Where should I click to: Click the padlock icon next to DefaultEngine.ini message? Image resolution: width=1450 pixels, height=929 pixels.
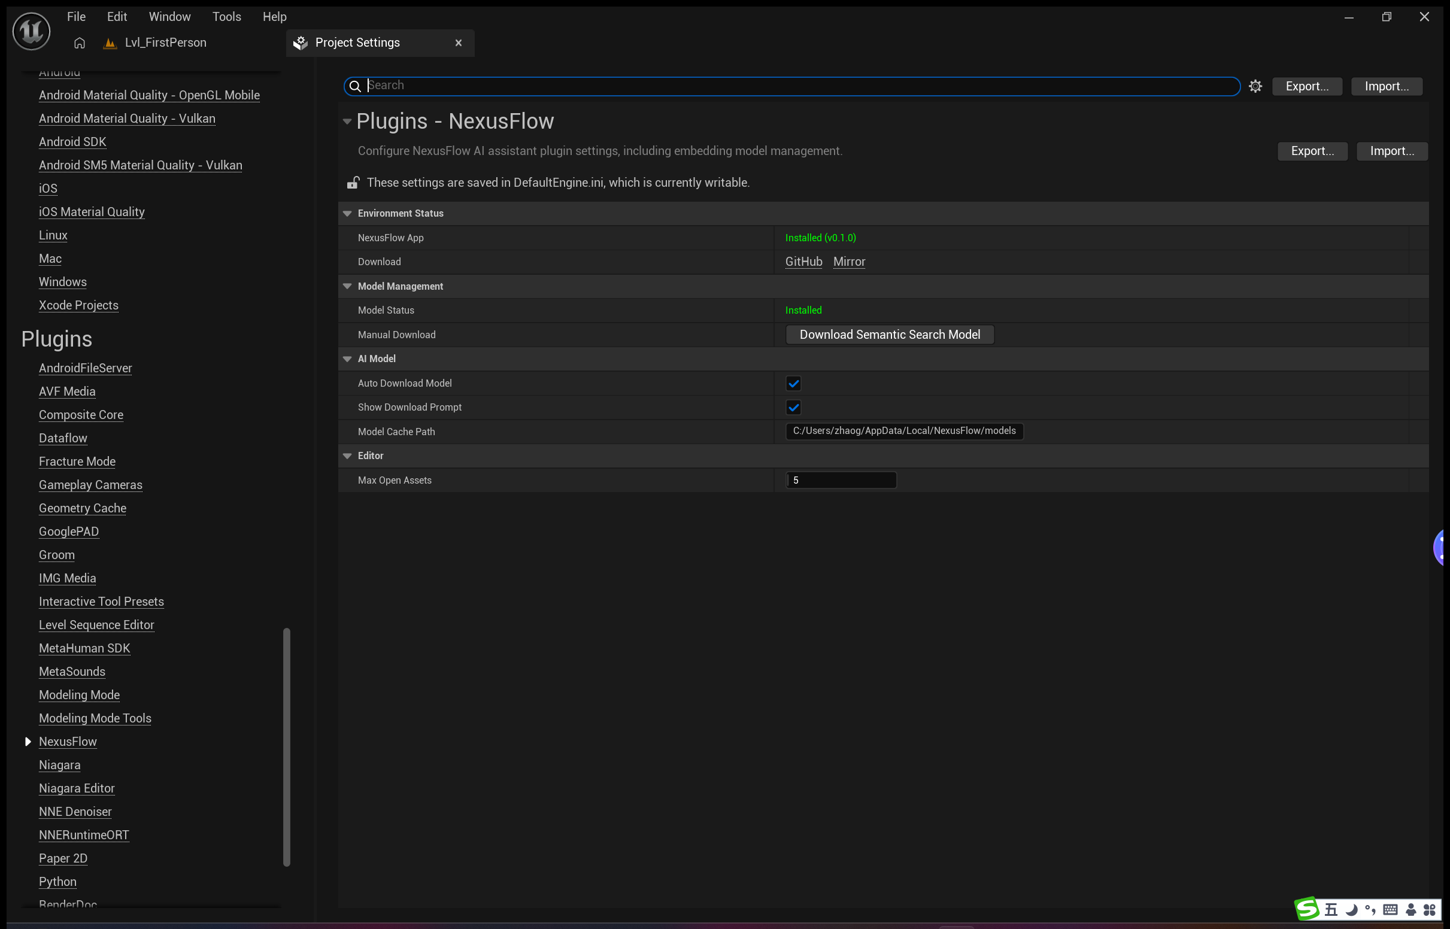(352, 182)
